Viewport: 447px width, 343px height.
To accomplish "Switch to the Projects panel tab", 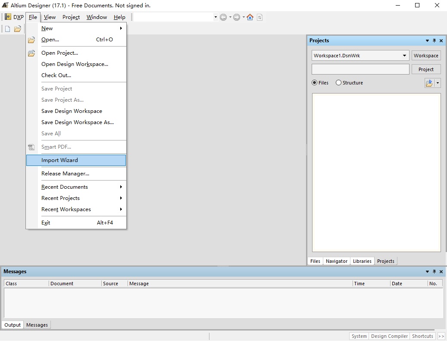I will point(386,261).
